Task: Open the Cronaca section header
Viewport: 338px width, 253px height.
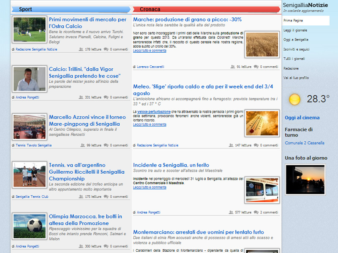Action: click(x=150, y=9)
